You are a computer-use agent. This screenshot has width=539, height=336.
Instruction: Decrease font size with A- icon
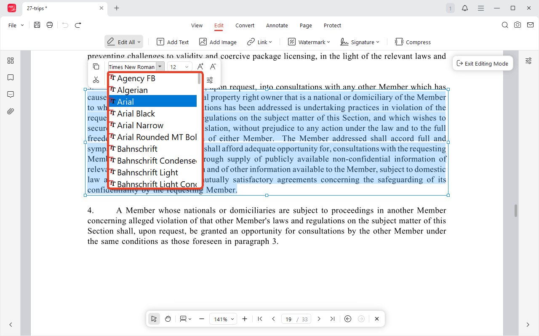pos(213,66)
